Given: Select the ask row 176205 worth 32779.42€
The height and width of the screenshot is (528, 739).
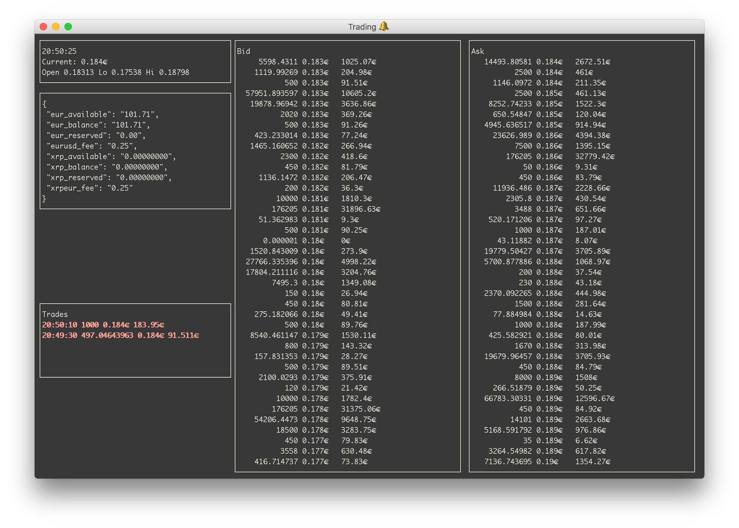Looking at the screenshot, I should point(560,157).
